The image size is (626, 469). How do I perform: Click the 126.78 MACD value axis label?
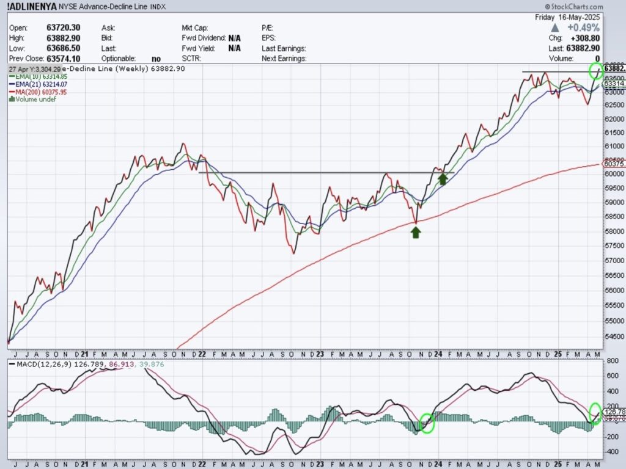tap(614, 412)
